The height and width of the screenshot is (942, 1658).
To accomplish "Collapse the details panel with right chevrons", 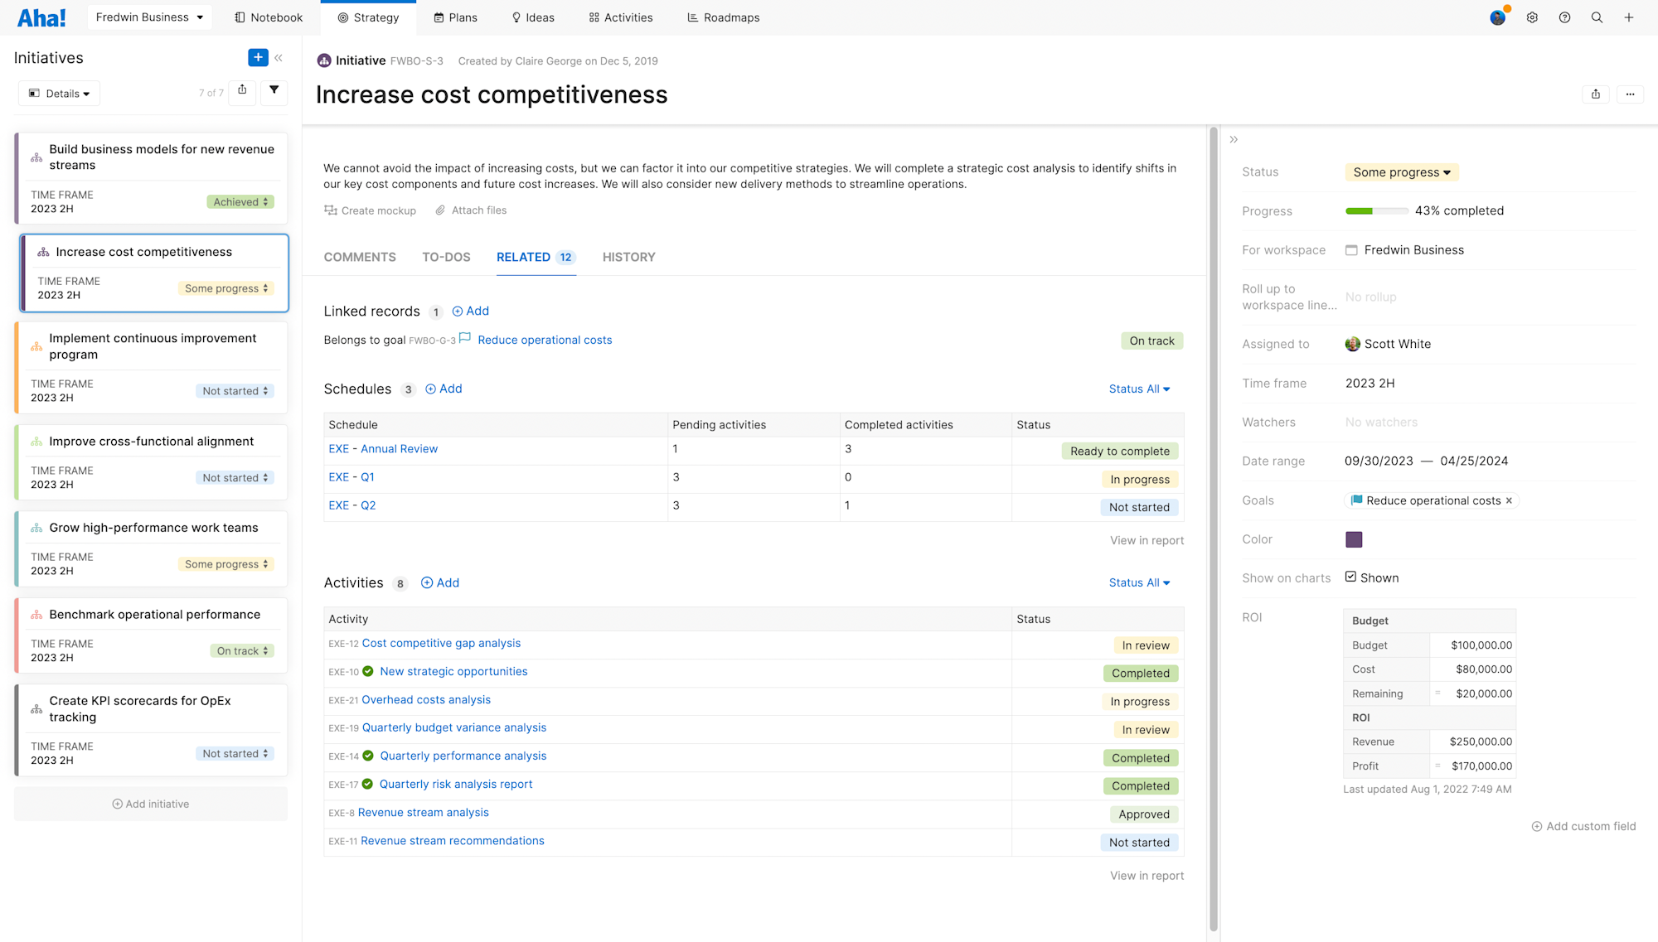I will point(1234,139).
